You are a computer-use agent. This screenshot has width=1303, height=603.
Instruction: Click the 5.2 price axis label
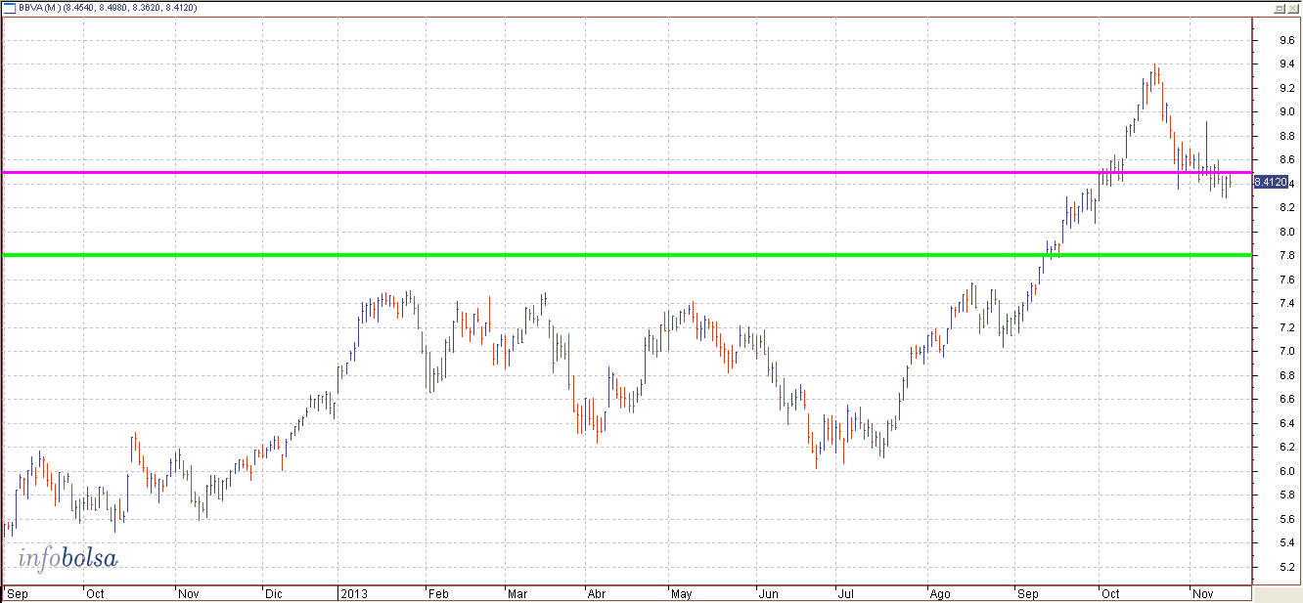(x=1286, y=567)
